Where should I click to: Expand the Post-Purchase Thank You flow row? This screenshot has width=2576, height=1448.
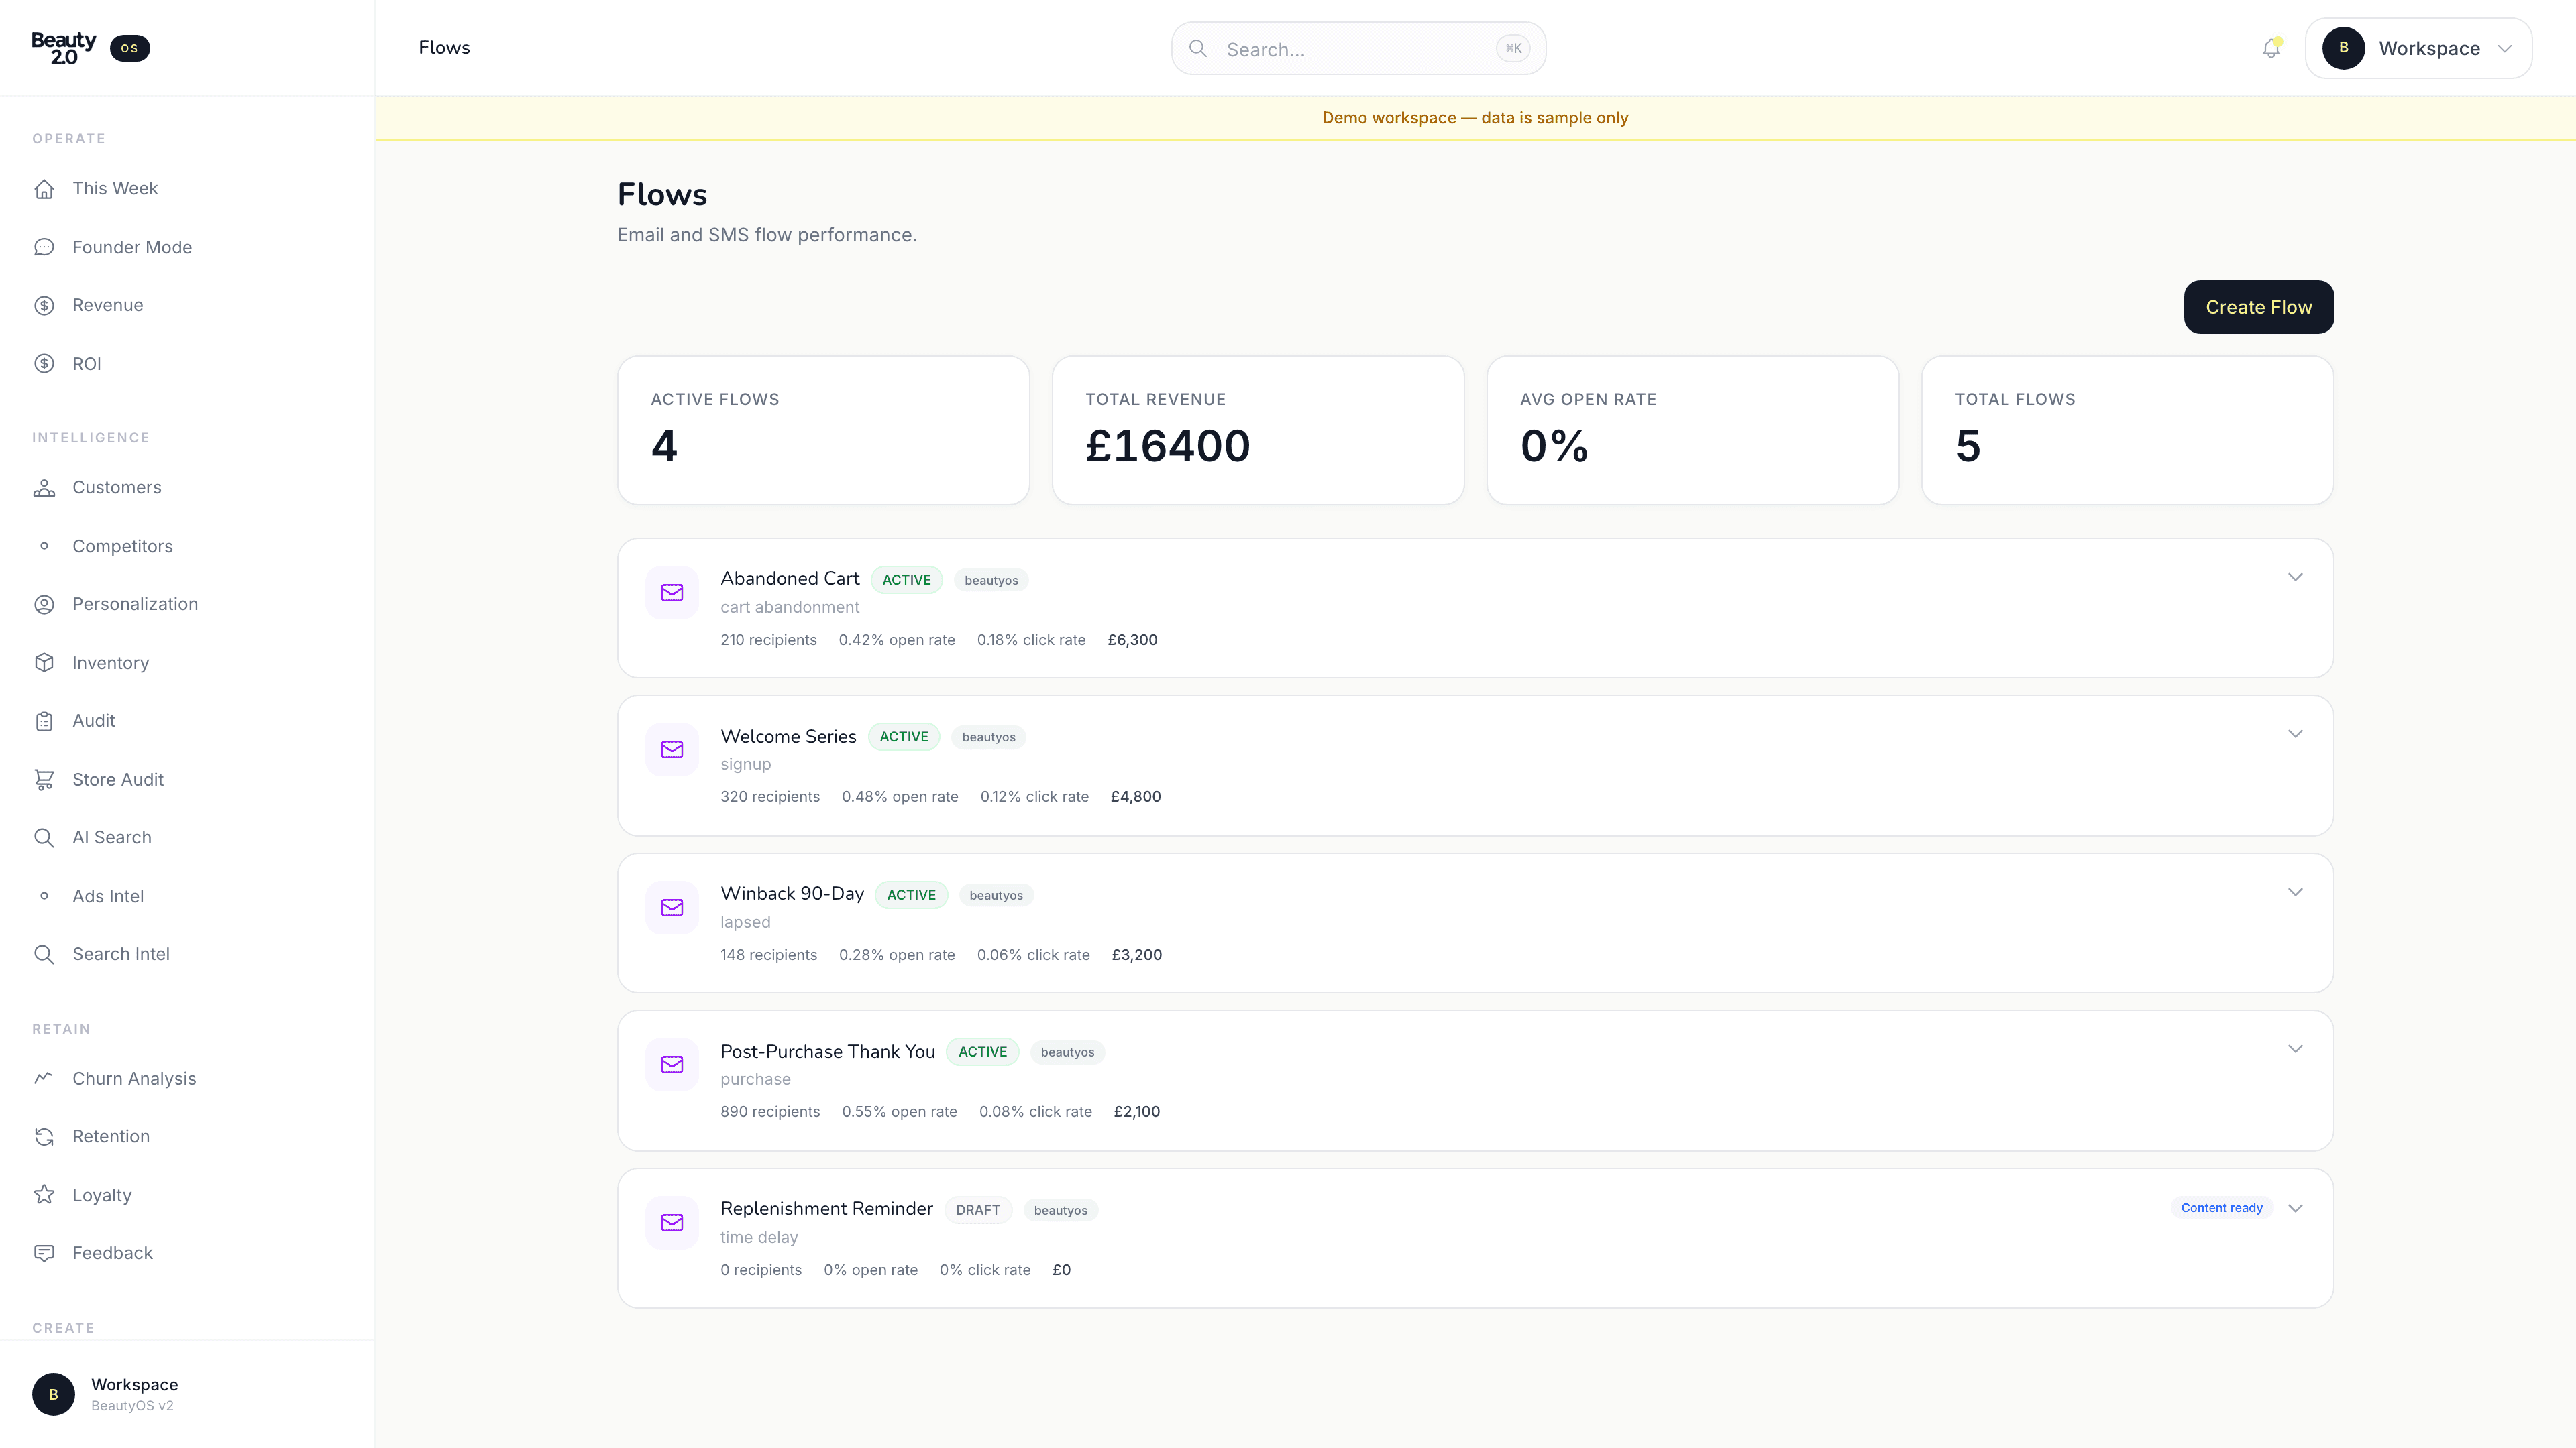[2295, 1048]
